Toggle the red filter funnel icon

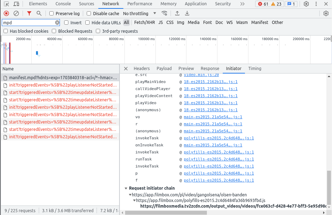pos(29,13)
